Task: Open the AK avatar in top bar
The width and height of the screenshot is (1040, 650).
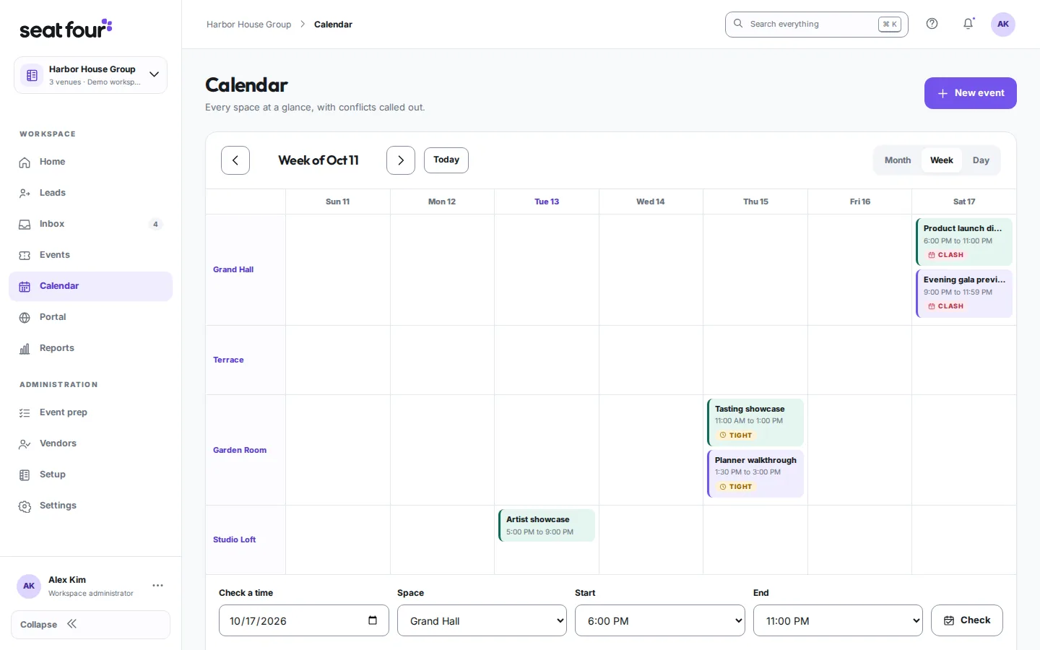Action: [1003, 24]
